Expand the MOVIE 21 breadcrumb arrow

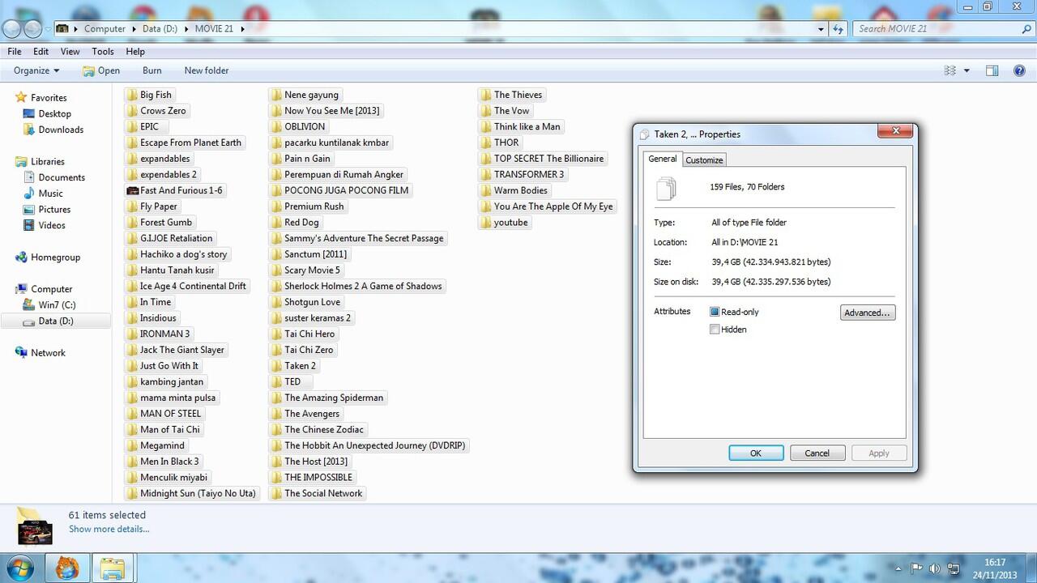[x=241, y=28]
